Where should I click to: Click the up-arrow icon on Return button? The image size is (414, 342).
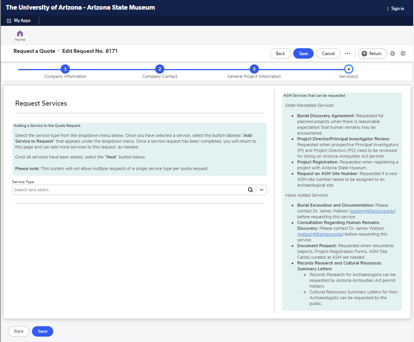(364, 54)
